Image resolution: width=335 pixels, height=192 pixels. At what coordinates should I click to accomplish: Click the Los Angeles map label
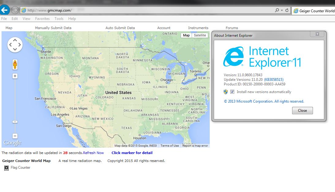pyautogui.click(x=60, y=115)
